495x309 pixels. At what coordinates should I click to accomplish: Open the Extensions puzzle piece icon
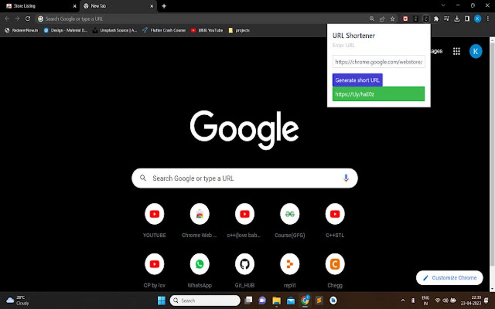coord(436,18)
